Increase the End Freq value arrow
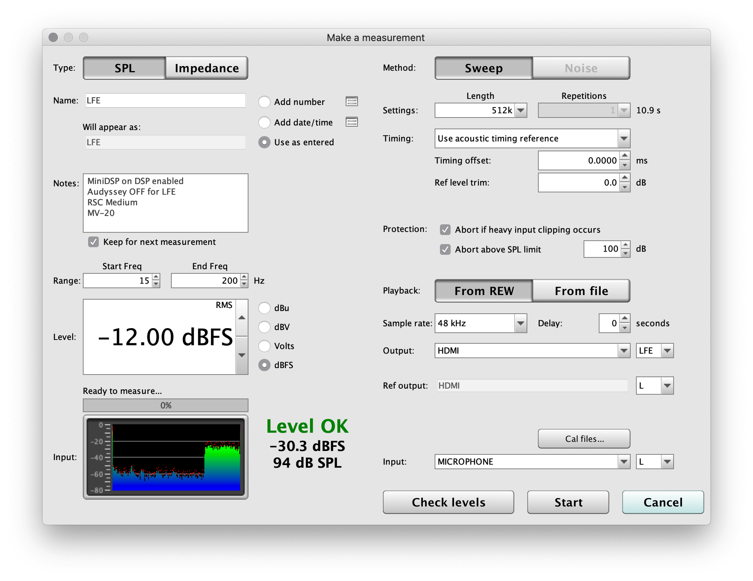Viewport: 753px width, 581px height. pyautogui.click(x=244, y=277)
